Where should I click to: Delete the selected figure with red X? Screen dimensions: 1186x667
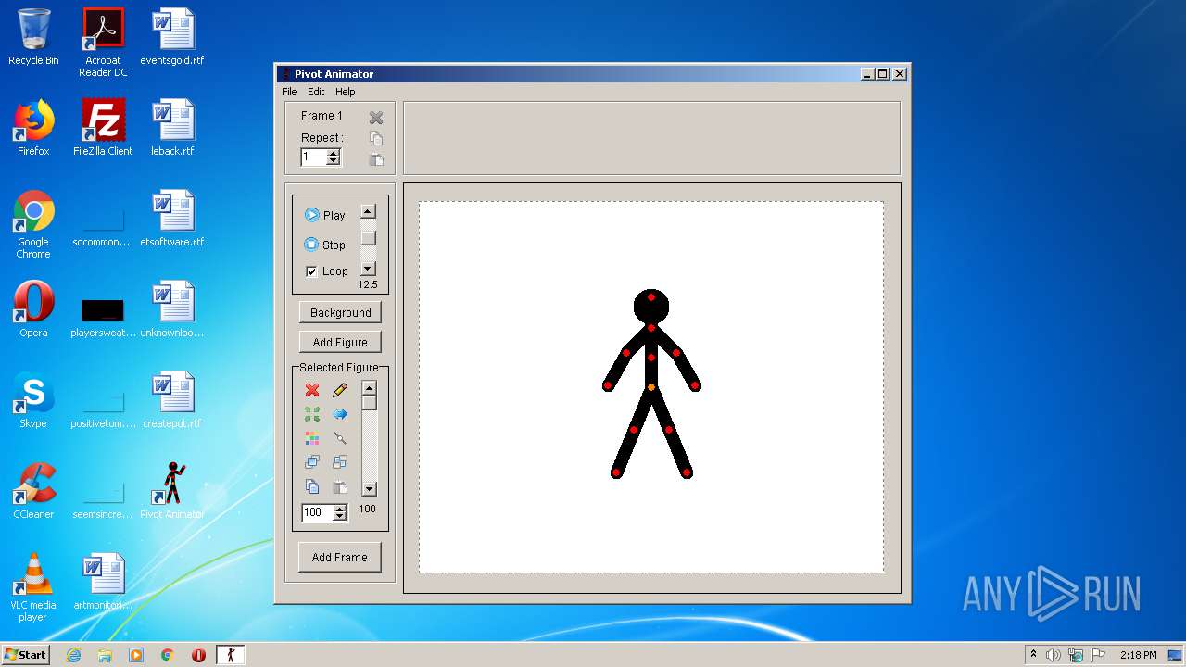(312, 390)
